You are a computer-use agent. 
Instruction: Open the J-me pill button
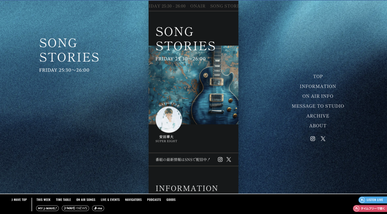98,208
